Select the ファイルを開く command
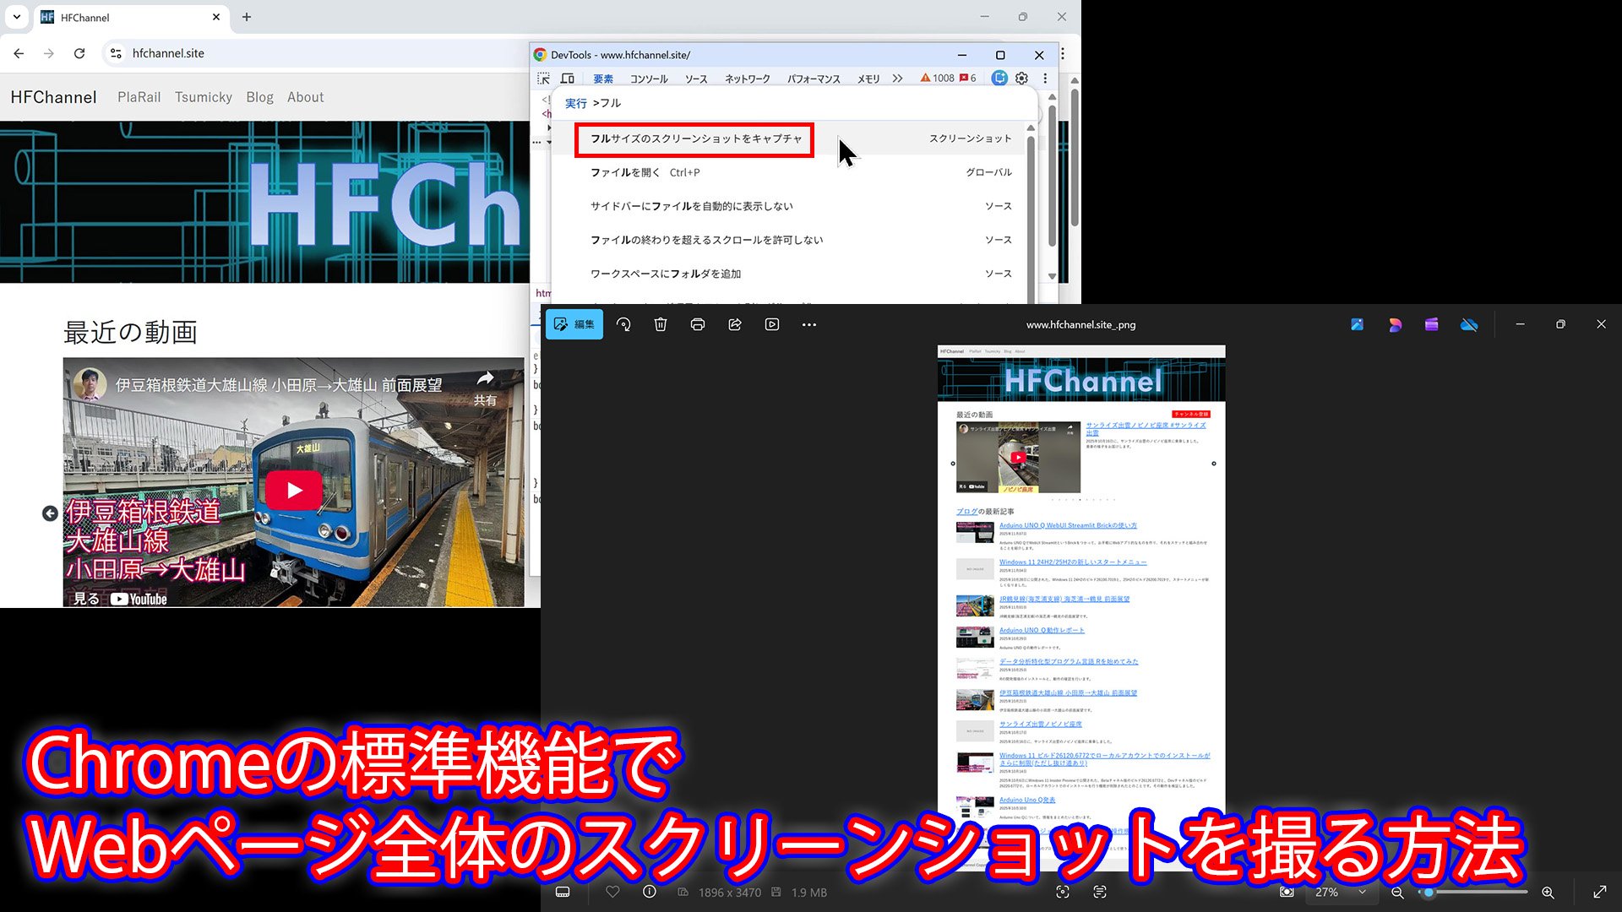1622x912 pixels. [790, 172]
